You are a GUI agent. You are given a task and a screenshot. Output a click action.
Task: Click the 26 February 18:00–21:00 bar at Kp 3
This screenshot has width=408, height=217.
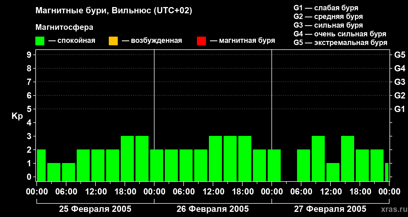pos(245,158)
